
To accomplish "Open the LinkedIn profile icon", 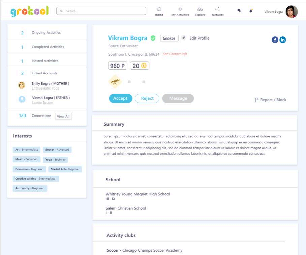I will click(283, 40).
